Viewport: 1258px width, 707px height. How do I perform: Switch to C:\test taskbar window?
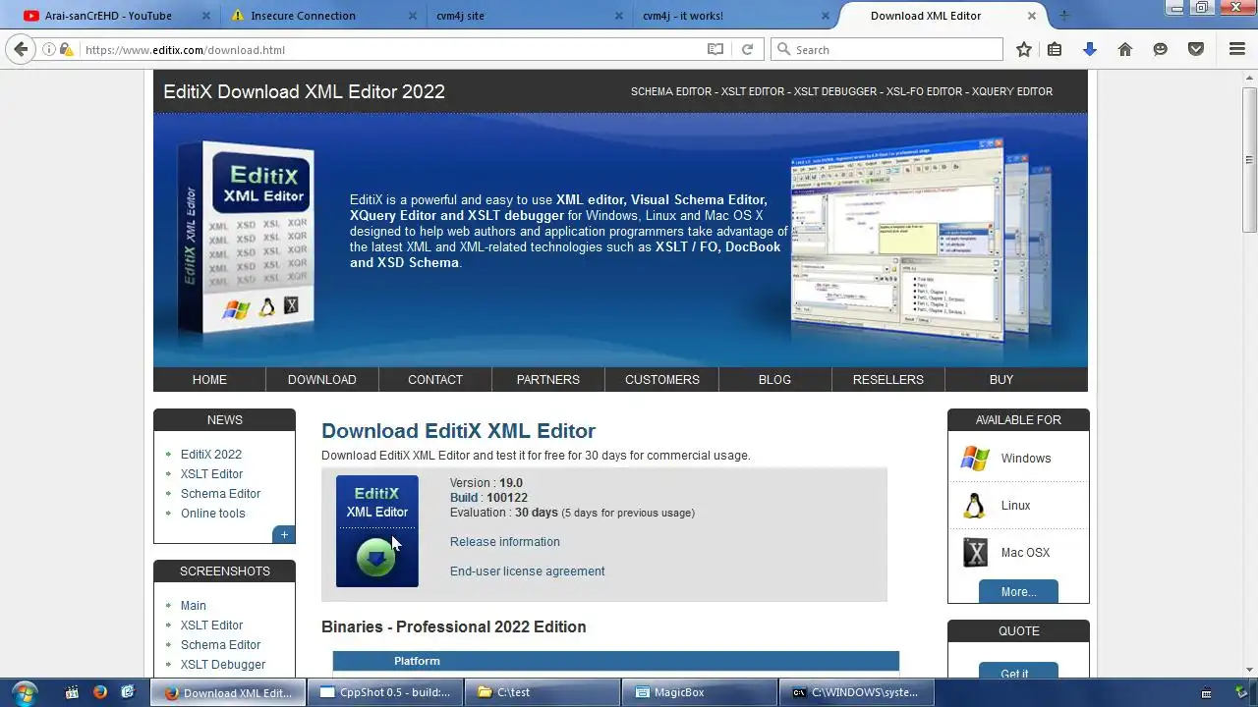pos(543,692)
